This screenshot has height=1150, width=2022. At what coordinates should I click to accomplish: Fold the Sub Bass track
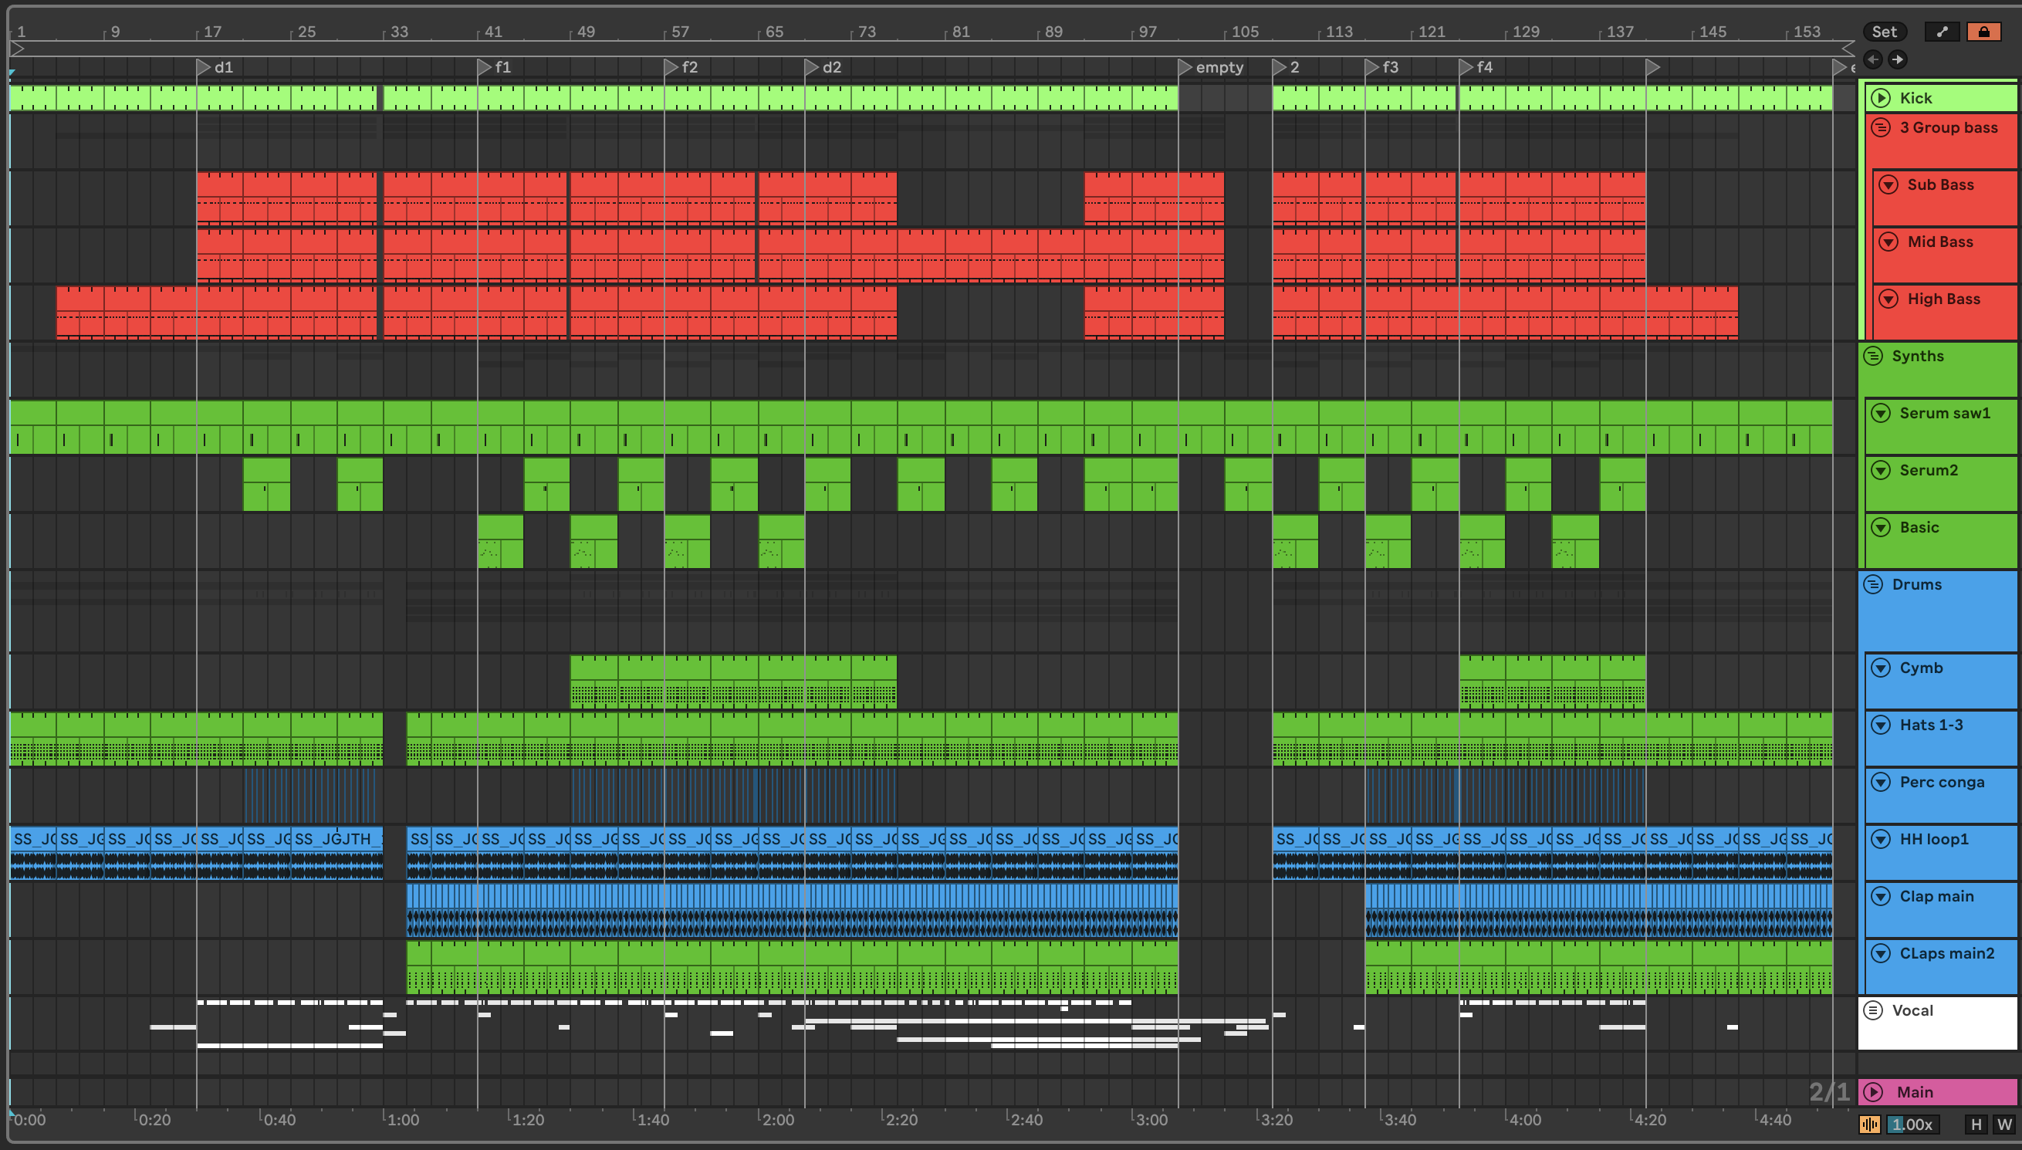click(x=1888, y=184)
